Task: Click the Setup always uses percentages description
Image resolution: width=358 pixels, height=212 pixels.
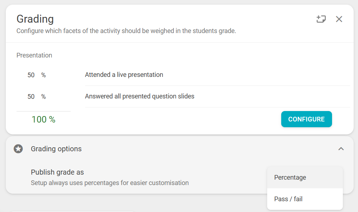Action: coord(110,183)
